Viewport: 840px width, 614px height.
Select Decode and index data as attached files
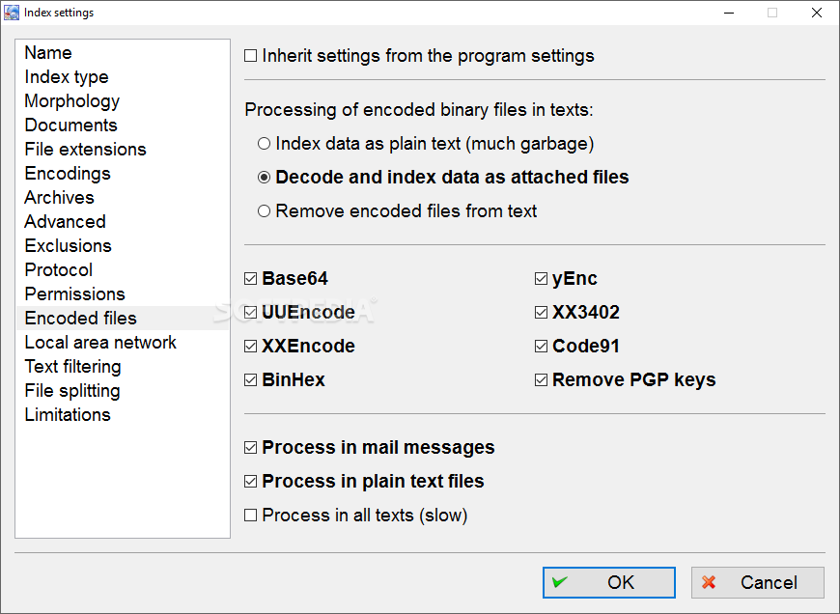coord(264,178)
